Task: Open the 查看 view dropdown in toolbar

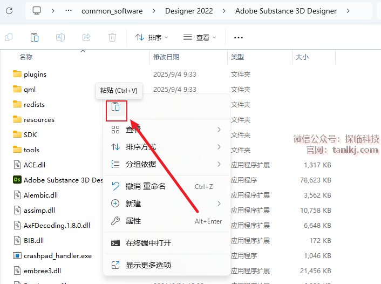Action: click(200, 37)
